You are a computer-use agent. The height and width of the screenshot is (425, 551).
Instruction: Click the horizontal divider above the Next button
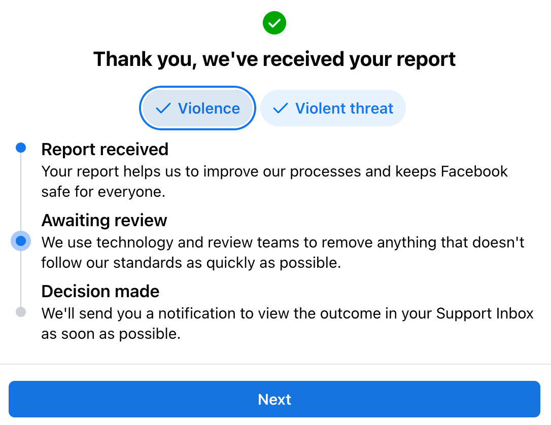(275, 364)
